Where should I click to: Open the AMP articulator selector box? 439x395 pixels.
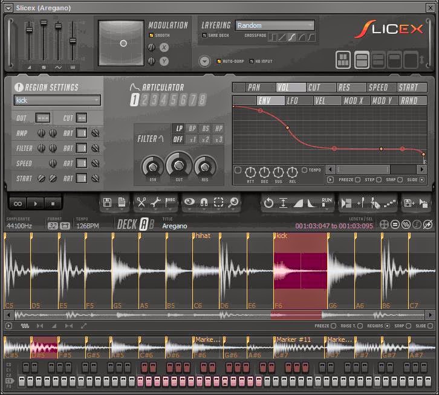coord(82,133)
